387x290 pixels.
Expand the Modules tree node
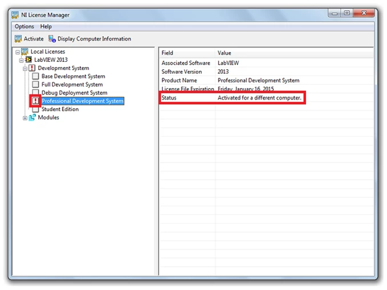point(25,118)
